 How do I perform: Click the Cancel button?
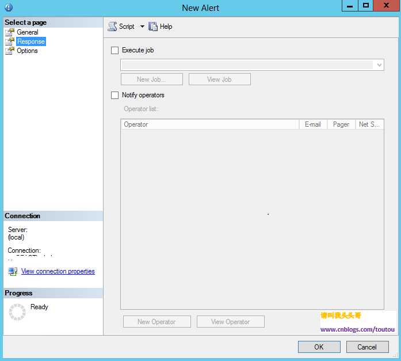pyautogui.click(x=368, y=347)
